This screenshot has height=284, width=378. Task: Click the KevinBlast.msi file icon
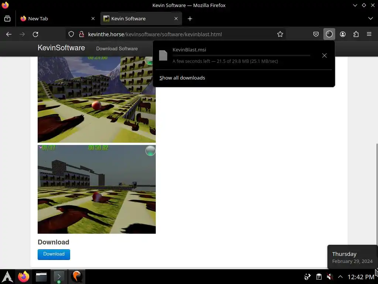[163, 55]
